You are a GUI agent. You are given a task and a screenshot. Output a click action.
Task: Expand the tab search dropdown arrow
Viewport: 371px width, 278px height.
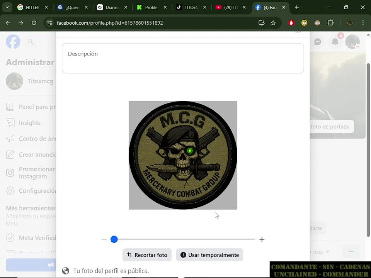[7, 7]
